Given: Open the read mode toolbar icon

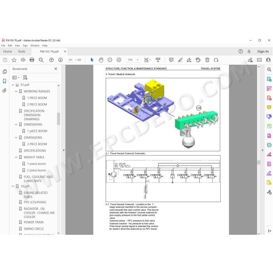Looking at the screenshot, I should [x=158, y=60].
